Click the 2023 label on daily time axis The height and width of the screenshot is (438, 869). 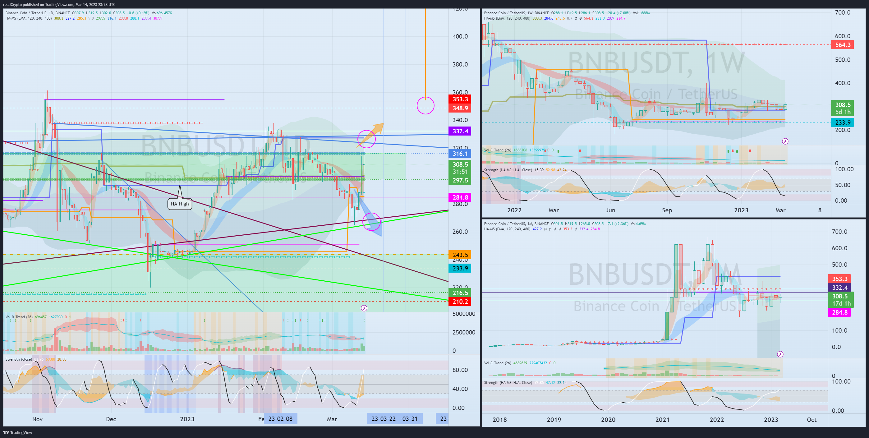click(x=187, y=419)
